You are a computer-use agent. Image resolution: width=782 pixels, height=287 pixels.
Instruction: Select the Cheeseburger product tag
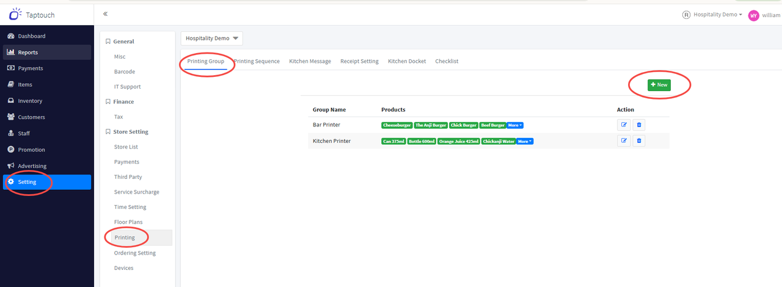coord(397,125)
